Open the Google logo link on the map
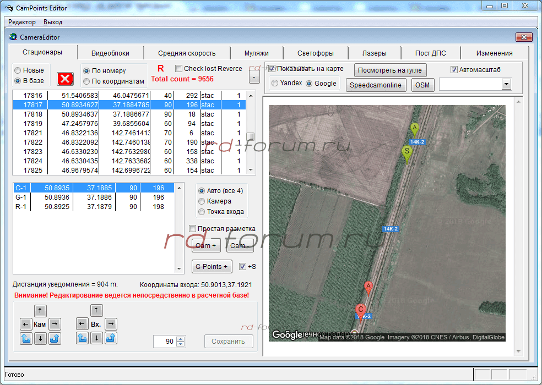 pyautogui.click(x=287, y=334)
